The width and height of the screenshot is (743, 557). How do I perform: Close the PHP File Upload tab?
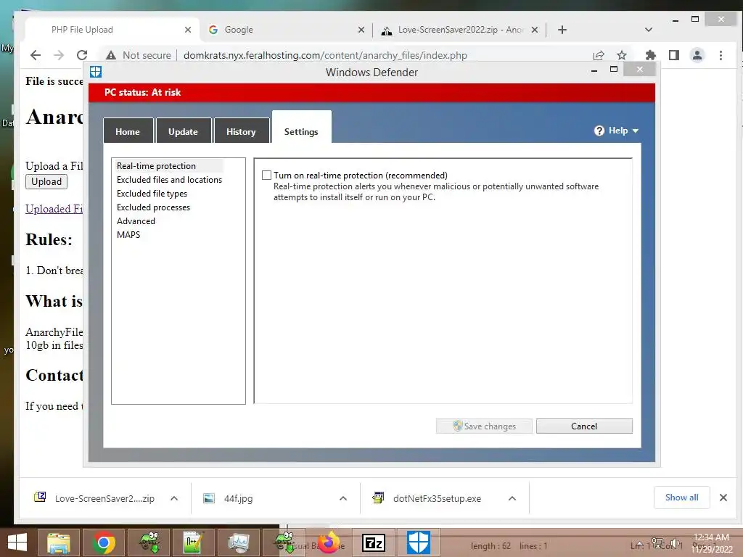coord(188,29)
